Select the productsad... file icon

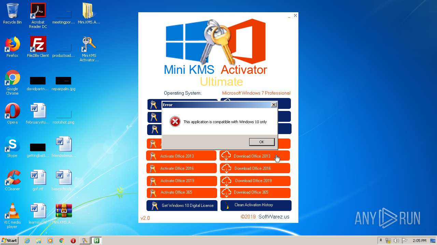pos(64,50)
